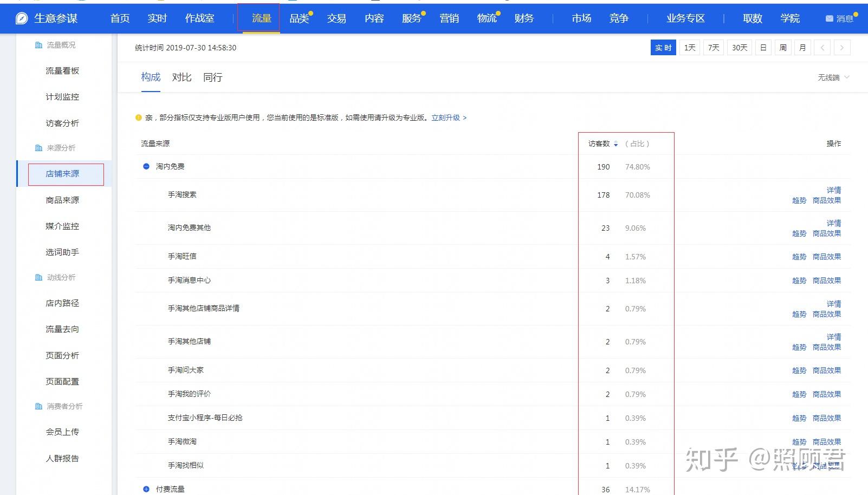The image size is (868, 495).
Task: Open 人群报告 in the sidebar
Action: click(x=62, y=459)
